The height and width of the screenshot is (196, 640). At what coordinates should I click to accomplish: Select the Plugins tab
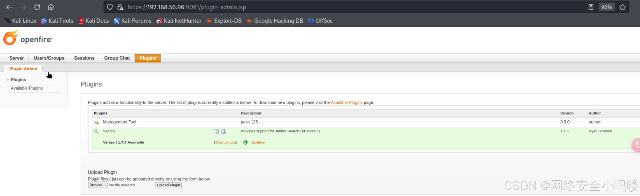click(x=148, y=58)
